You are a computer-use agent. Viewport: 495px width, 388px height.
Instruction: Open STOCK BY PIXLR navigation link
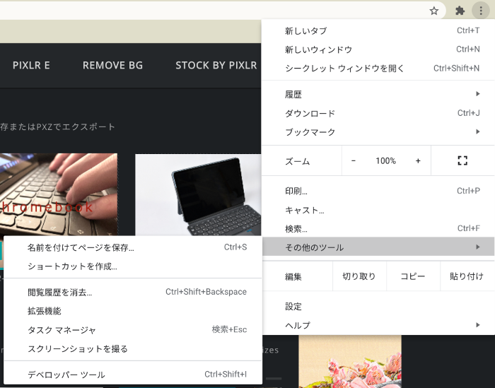216,65
